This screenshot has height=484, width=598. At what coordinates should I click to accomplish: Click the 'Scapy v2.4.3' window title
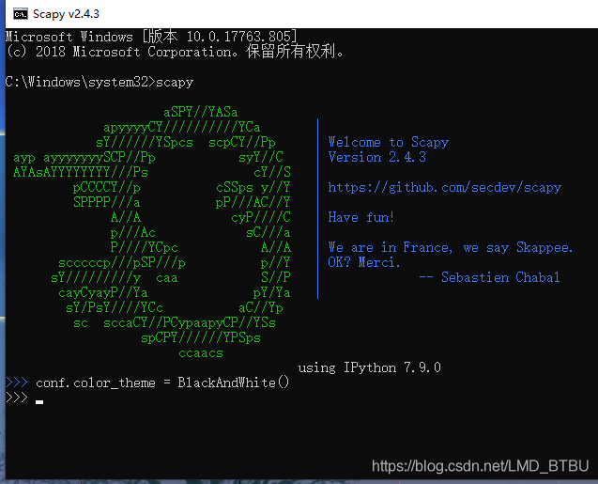[x=66, y=14]
